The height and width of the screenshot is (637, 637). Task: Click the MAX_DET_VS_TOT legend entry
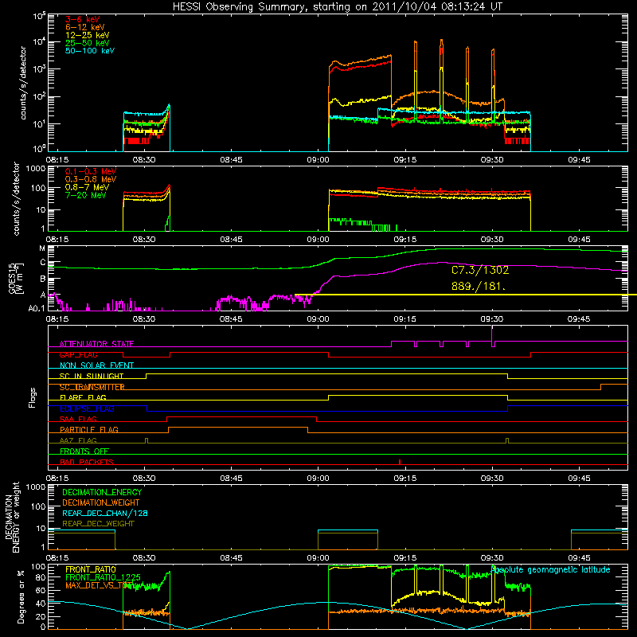click(x=99, y=585)
